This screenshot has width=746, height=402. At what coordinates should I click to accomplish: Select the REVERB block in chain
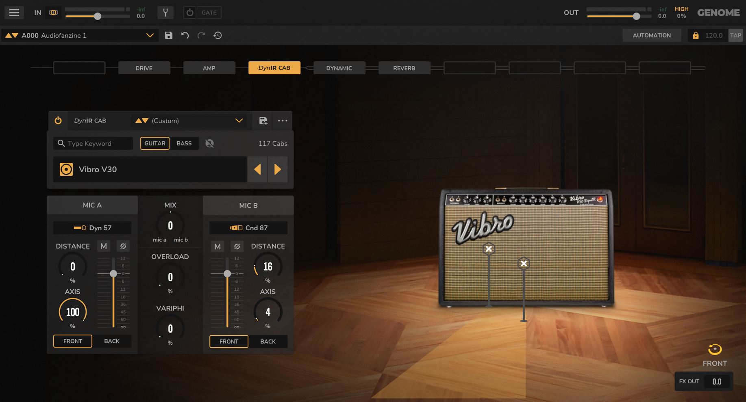click(x=404, y=68)
